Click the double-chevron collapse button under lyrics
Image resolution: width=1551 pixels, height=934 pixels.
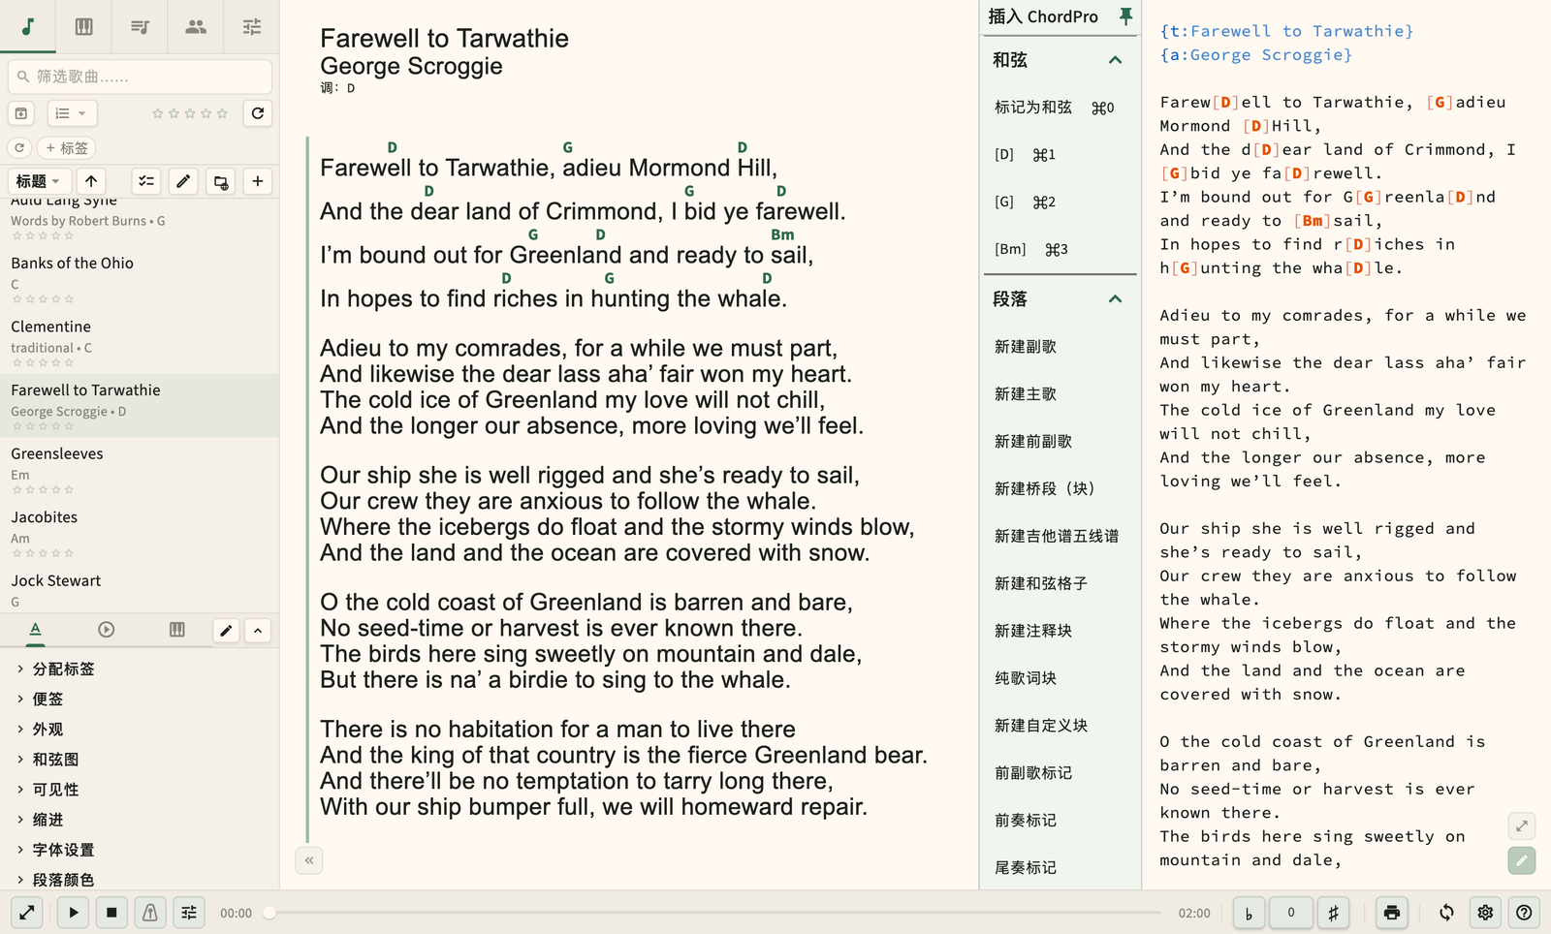coord(309,860)
